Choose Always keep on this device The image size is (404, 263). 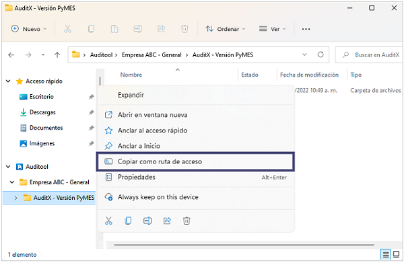pyautogui.click(x=158, y=197)
